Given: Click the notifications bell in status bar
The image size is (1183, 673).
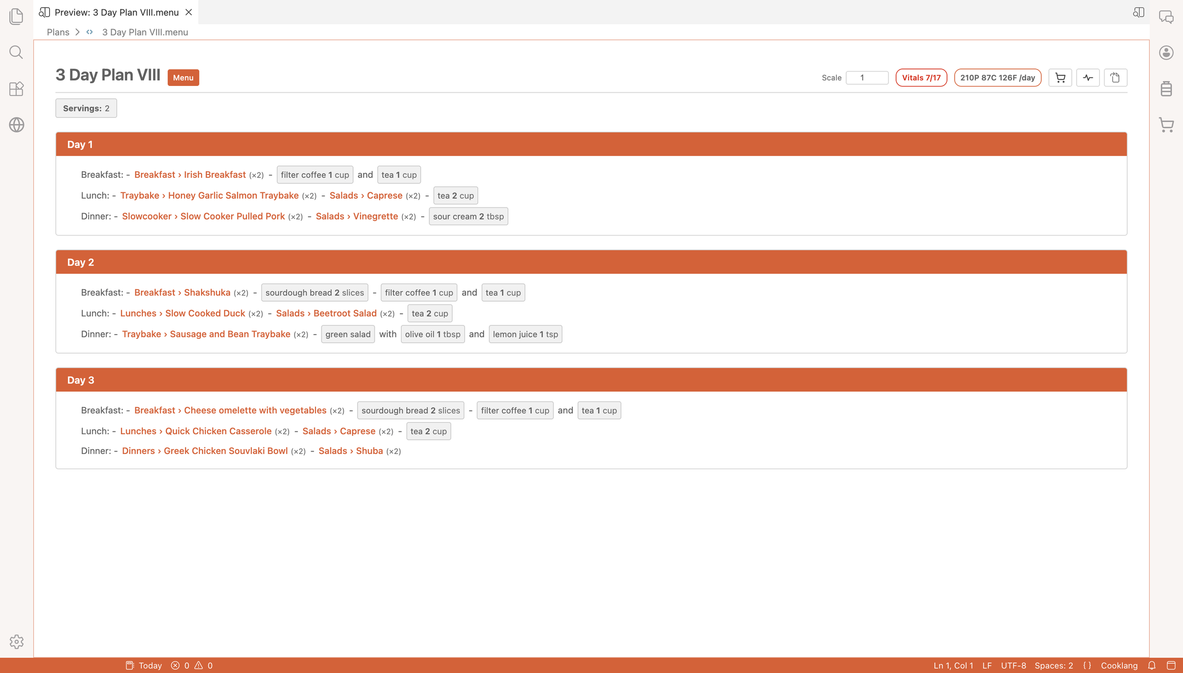Looking at the screenshot, I should point(1152,665).
